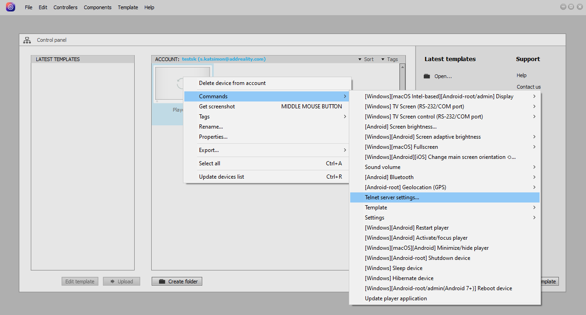Open Telnet server settings...
This screenshot has height=315, width=586.
coord(445,197)
